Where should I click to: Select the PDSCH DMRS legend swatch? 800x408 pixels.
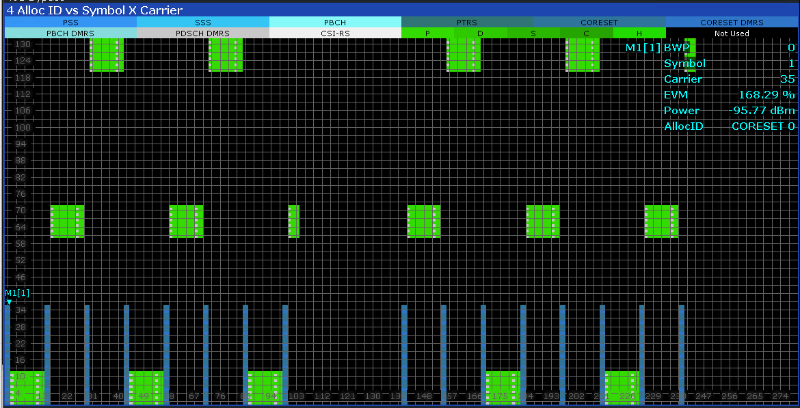(203, 33)
